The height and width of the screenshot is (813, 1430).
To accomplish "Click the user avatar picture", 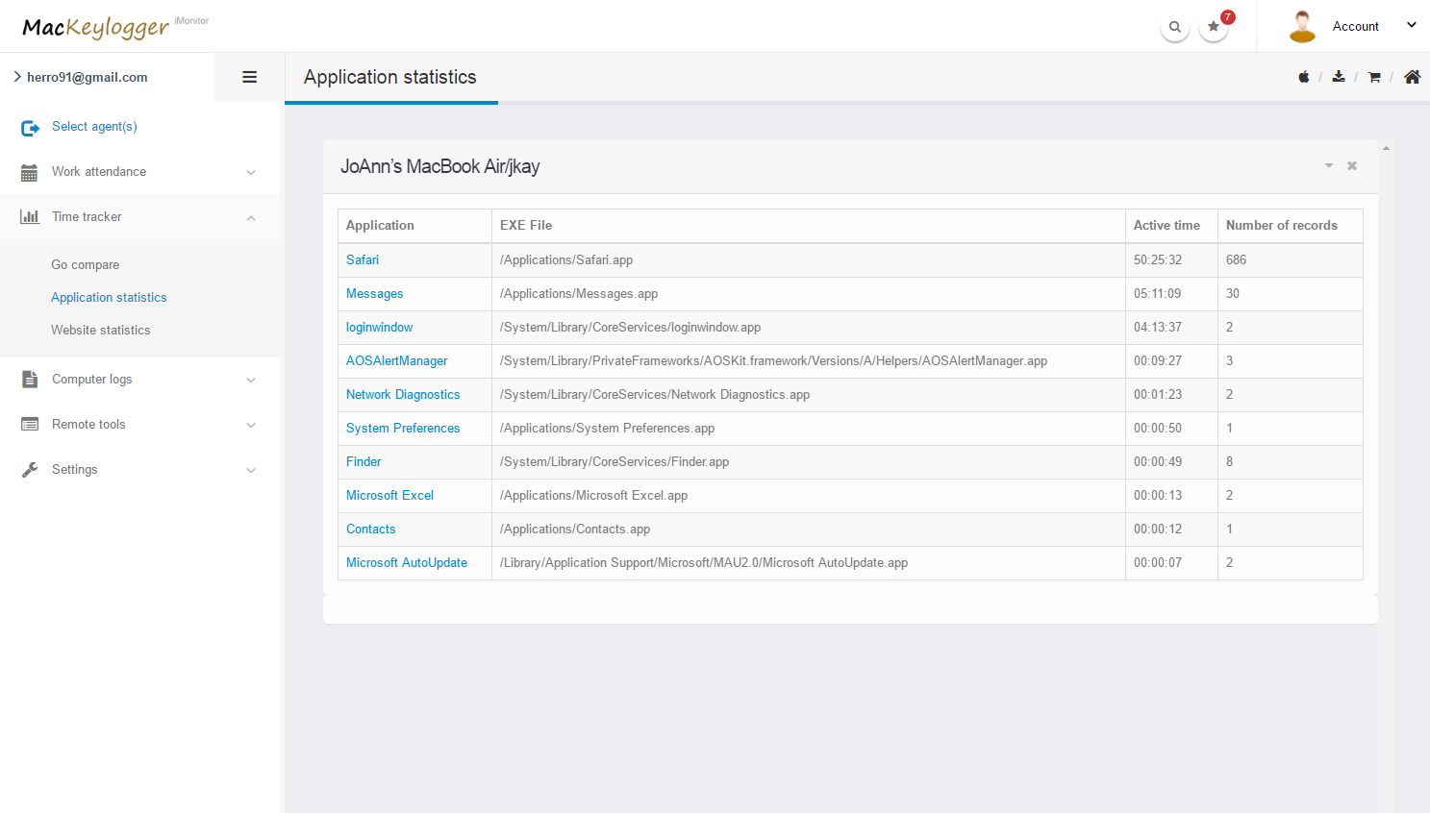I will (1302, 27).
